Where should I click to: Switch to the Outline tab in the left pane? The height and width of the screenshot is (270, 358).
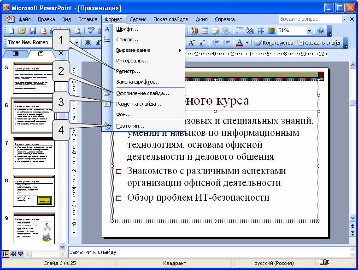[16, 54]
